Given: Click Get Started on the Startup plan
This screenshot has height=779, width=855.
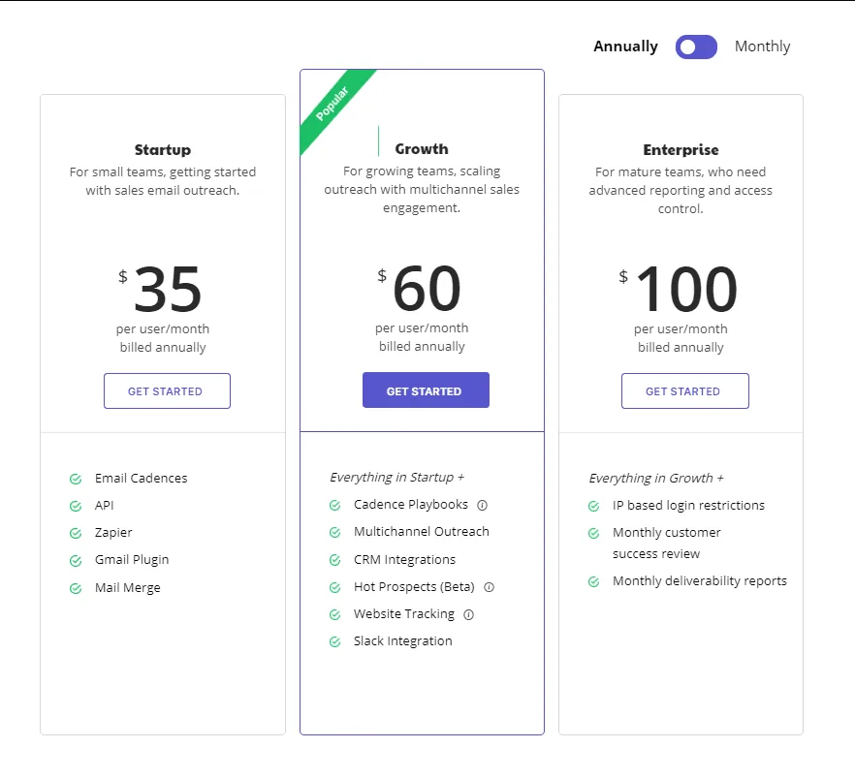Looking at the screenshot, I should 167,391.
